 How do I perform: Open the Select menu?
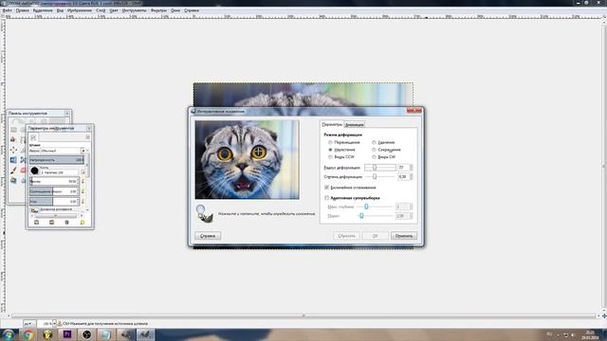[x=43, y=10]
